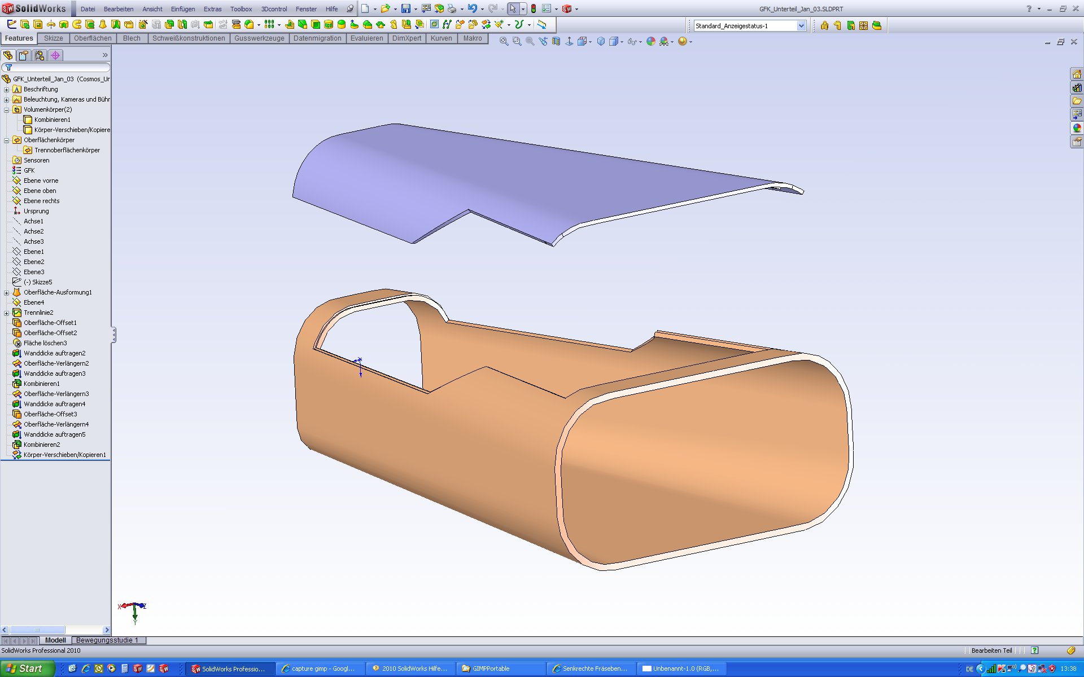The image size is (1084, 677).
Task: Click the Section View icon
Action: pyautogui.click(x=556, y=41)
